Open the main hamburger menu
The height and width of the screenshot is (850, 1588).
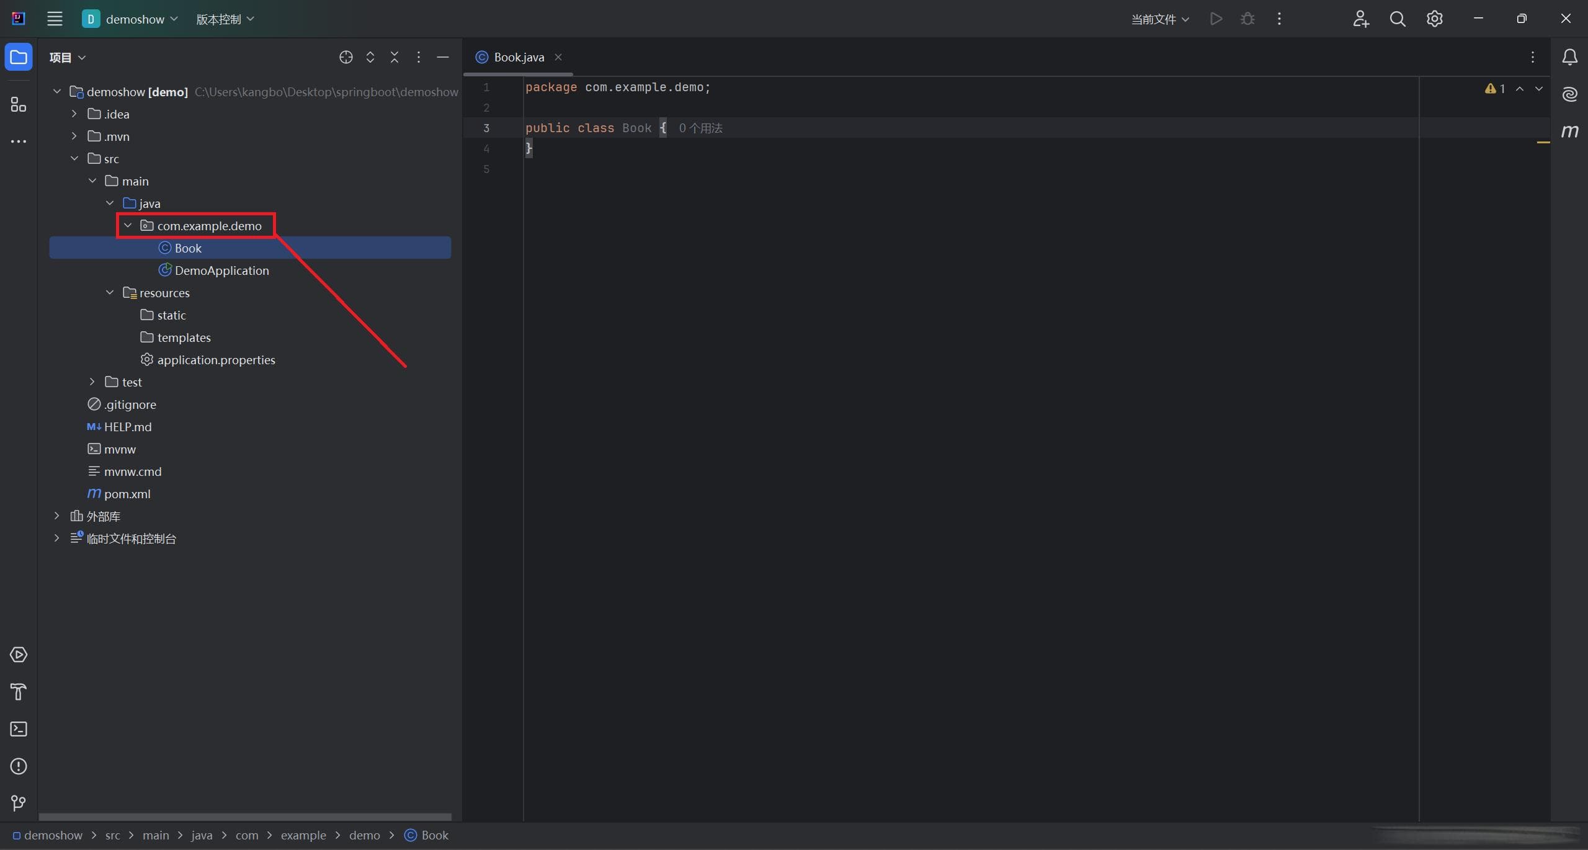[55, 19]
